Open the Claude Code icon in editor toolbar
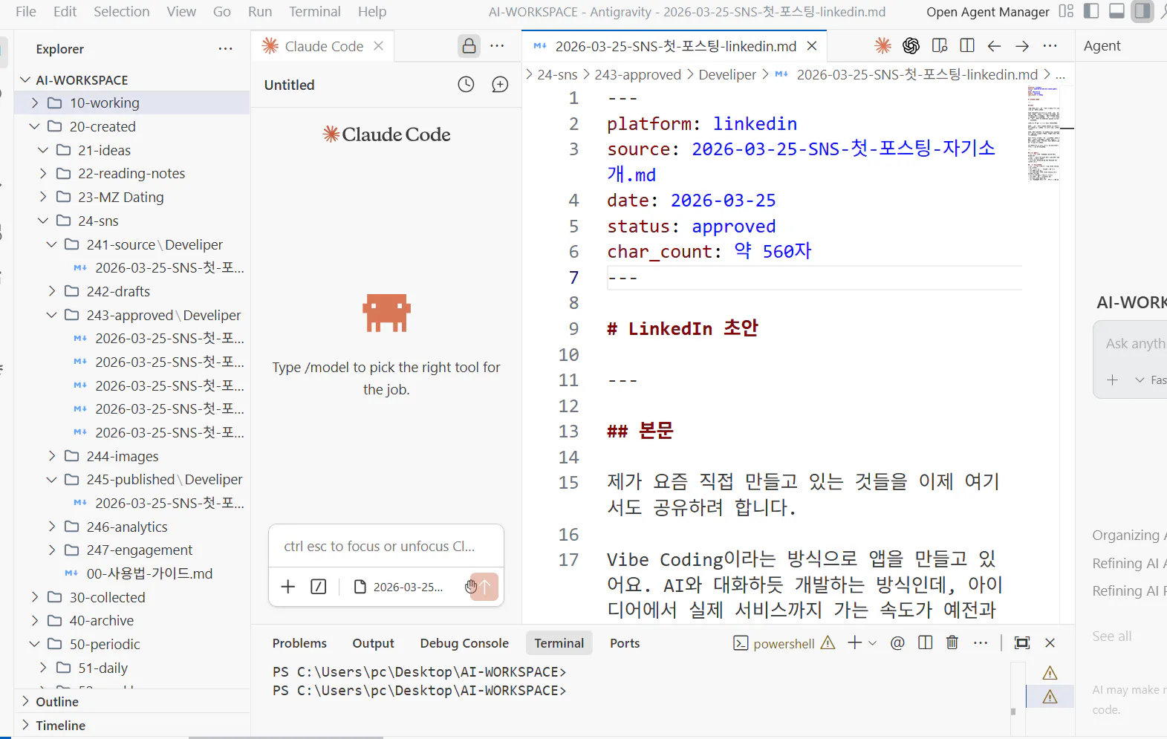Image resolution: width=1167 pixels, height=739 pixels. 882,46
